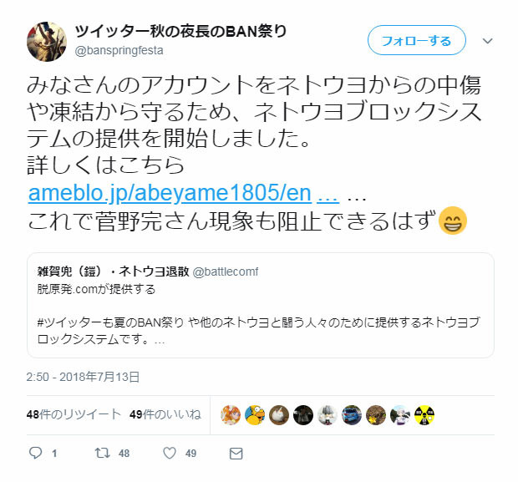Click the #ツイッターも夏のBAN祭り hashtag
518x482 pixels.
pos(110,322)
